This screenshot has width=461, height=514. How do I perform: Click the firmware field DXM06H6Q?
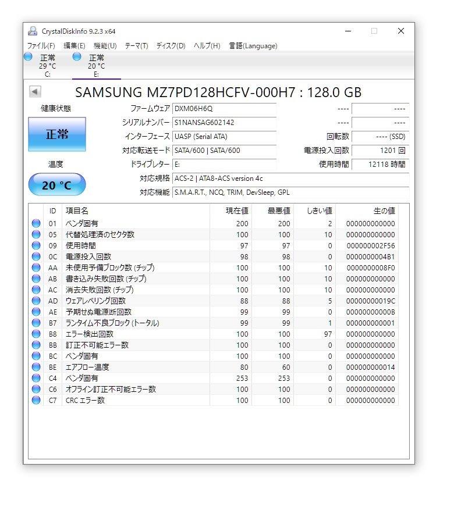(225, 109)
